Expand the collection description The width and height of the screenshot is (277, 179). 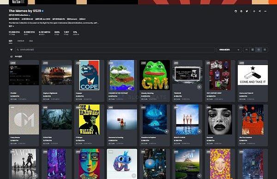click(x=11, y=26)
